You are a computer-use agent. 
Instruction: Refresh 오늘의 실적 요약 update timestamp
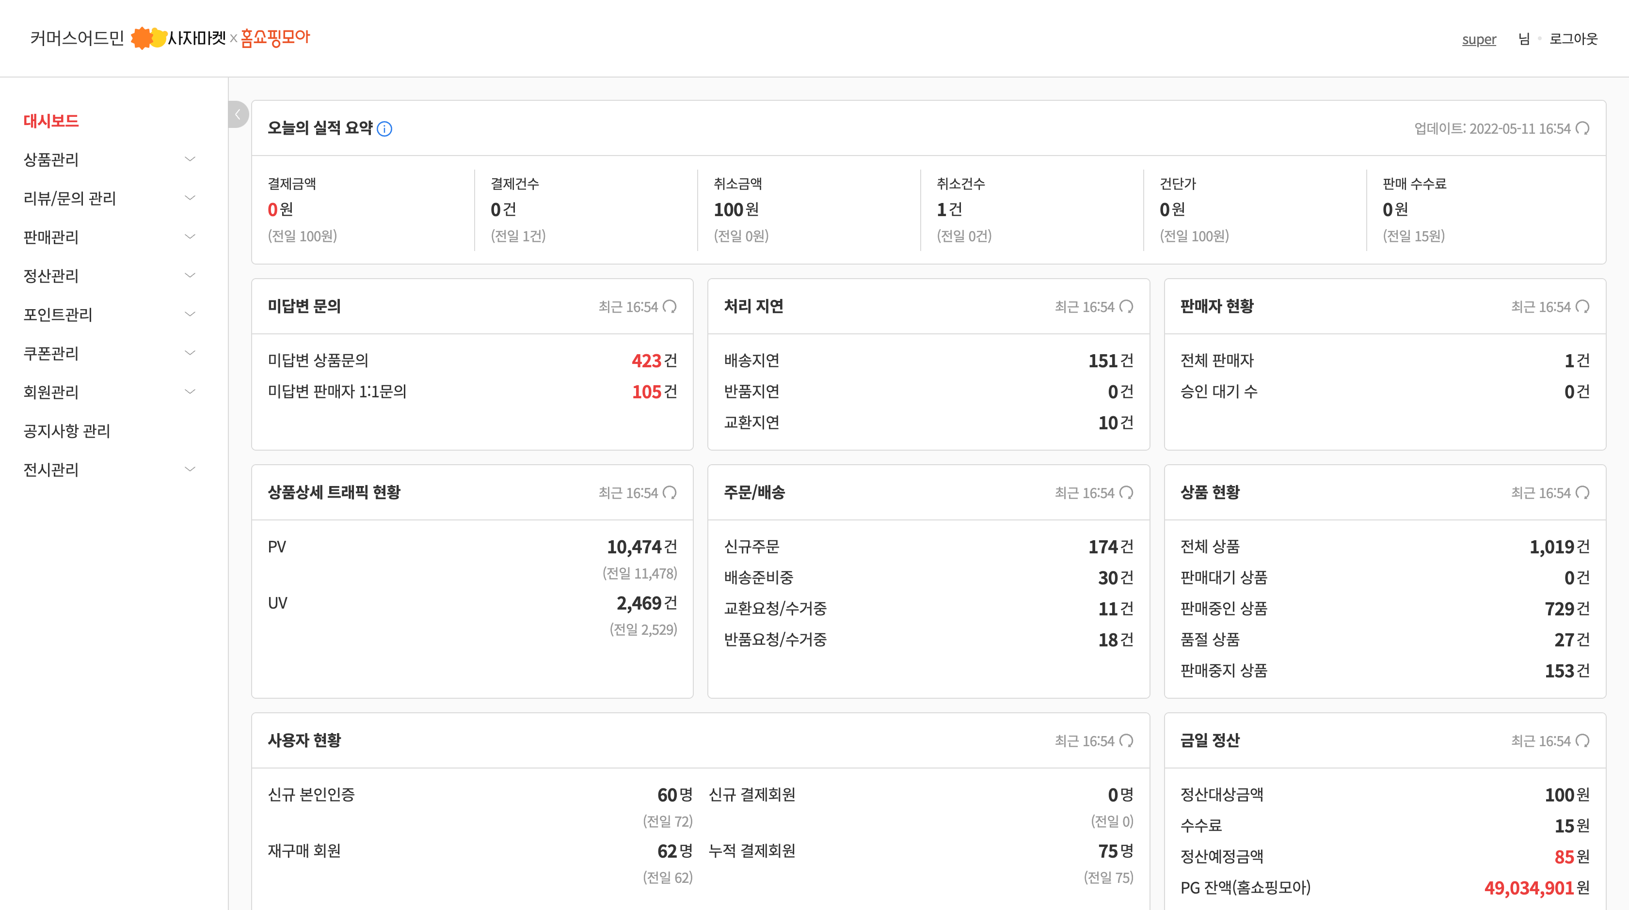click(1583, 128)
